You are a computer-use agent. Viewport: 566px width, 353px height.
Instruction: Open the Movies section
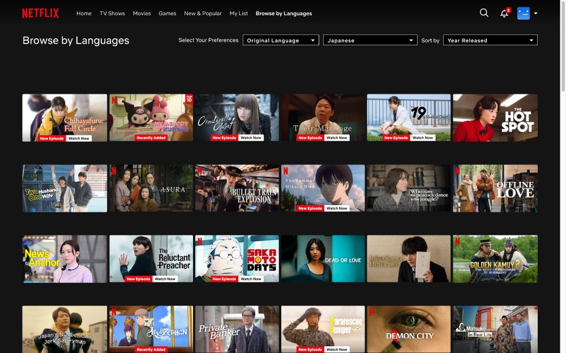coord(142,14)
